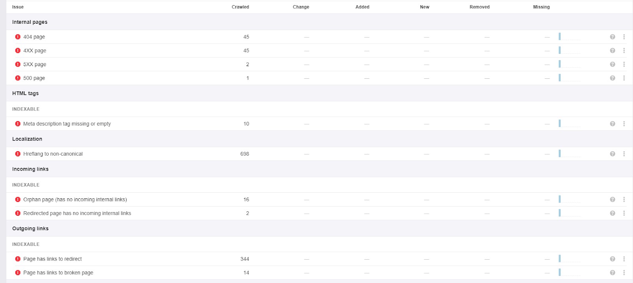This screenshot has width=633, height=283.
Task: Collapse the Outgoing links section header
Action: pos(30,229)
